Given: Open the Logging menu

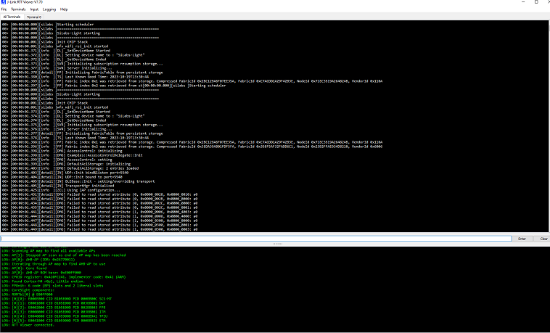Looking at the screenshot, I should [x=49, y=9].
